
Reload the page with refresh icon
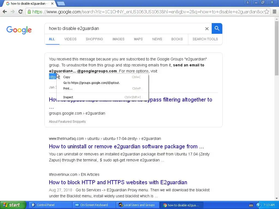tap(21, 12)
